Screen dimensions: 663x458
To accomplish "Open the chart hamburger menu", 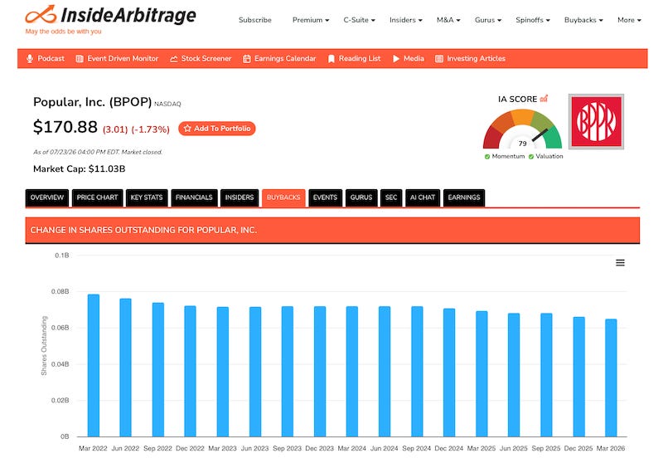I will click(x=620, y=263).
